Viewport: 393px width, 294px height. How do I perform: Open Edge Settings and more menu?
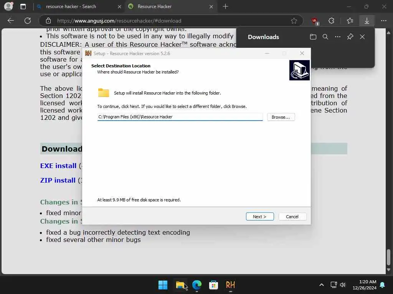click(x=384, y=21)
